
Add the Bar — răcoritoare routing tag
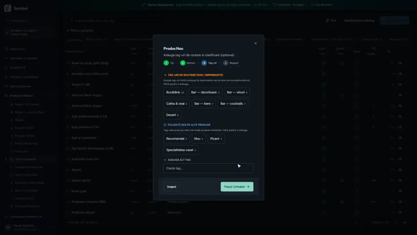[x=205, y=92]
